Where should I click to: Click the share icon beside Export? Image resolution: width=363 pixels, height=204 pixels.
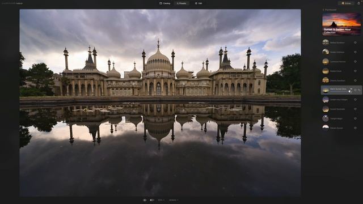(x=358, y=3)
